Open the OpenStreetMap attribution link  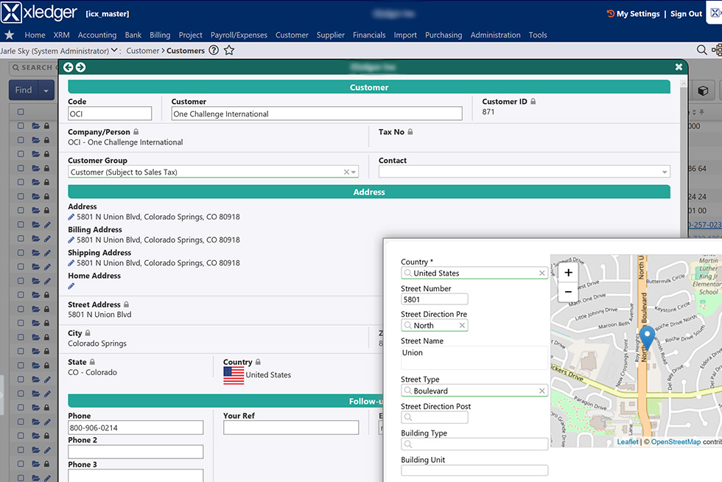(676, 442)
